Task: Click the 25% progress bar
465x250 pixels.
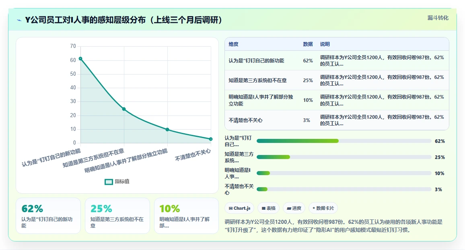Action: [x=344, y=157]
